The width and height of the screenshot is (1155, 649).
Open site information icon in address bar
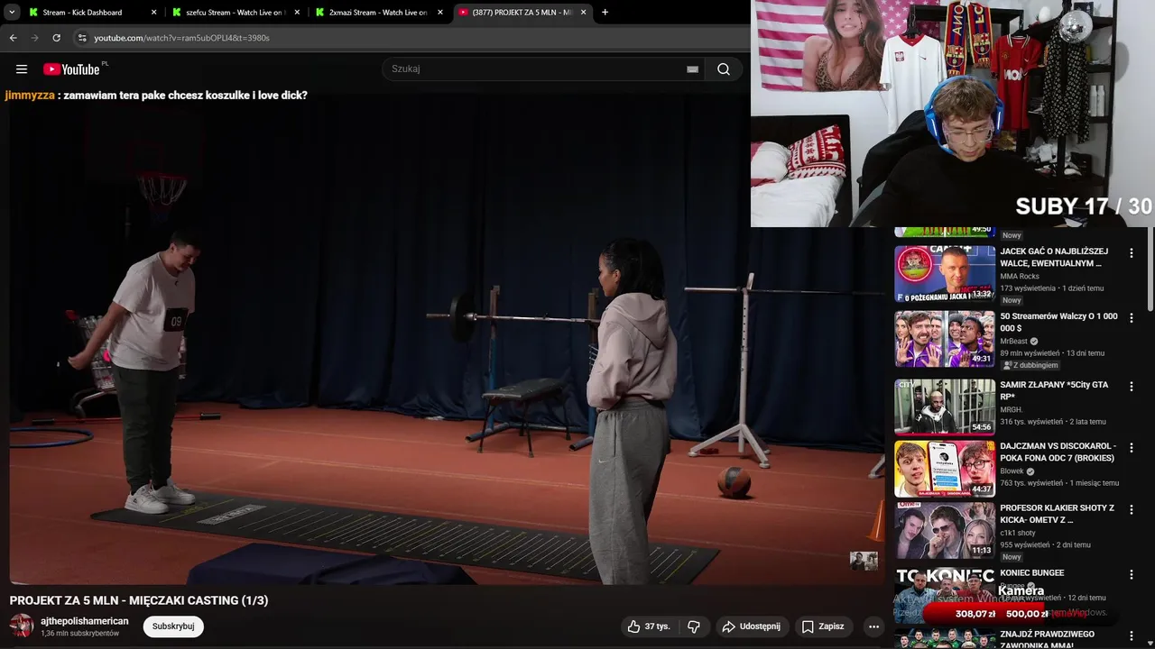[x=82, y=38]
